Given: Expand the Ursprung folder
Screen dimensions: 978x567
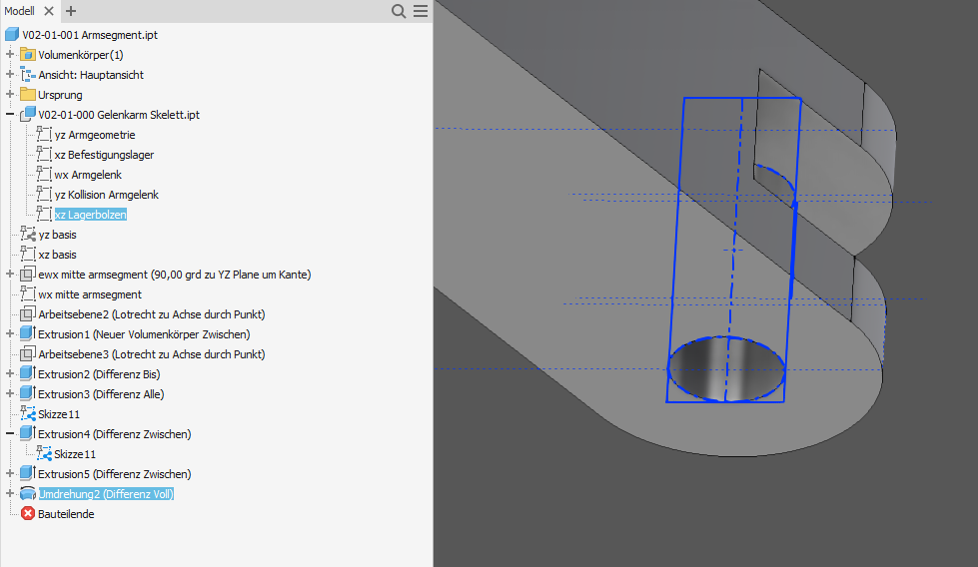Looking at the screenshot, I should click(x=9, y=95).
